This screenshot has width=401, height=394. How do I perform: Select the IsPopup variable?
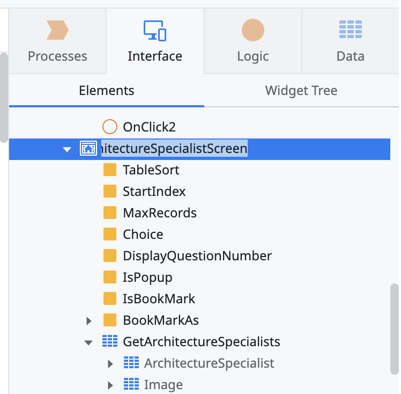(147, 278)
